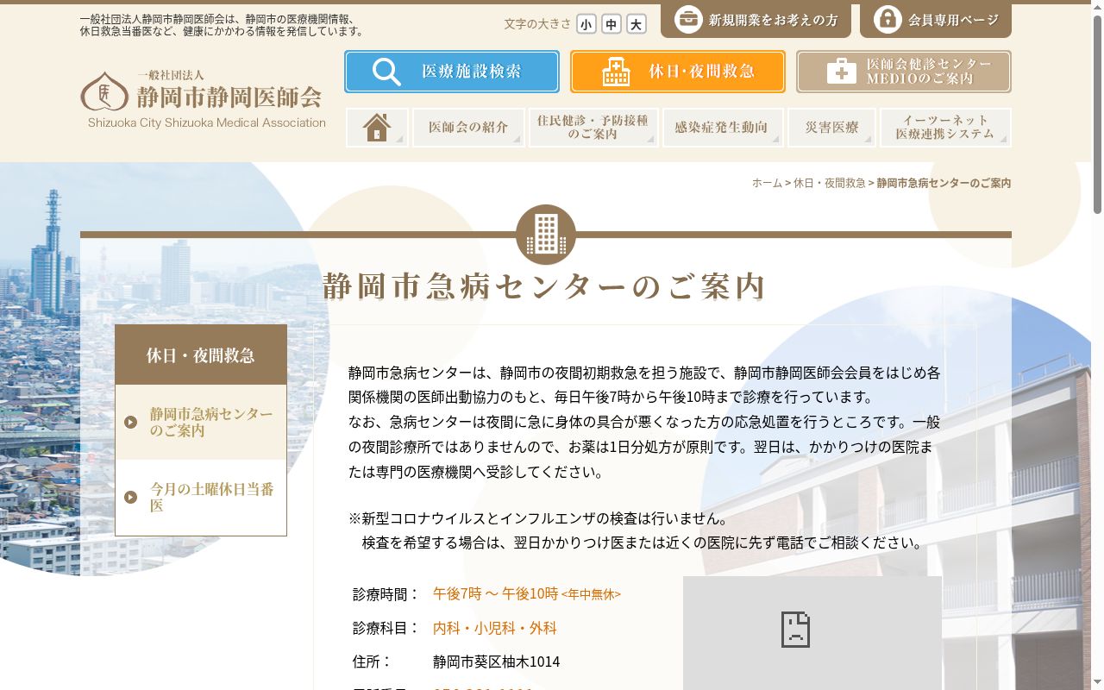This screenshot has height=690, width=1104.
Task: Click the 診療時間： label
Action: coord(386,594)
